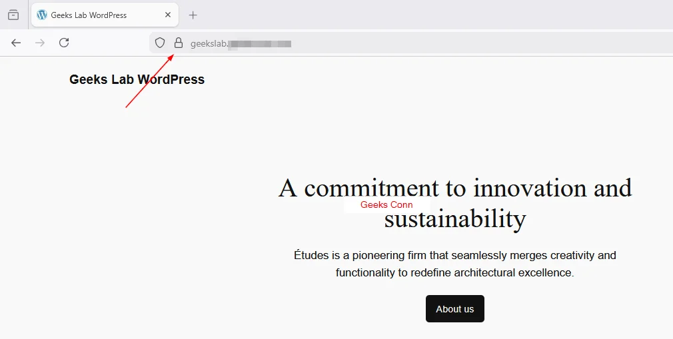Click the red "Geeks Conn" watermark text

pyautogui.click(x=386, y=205)
